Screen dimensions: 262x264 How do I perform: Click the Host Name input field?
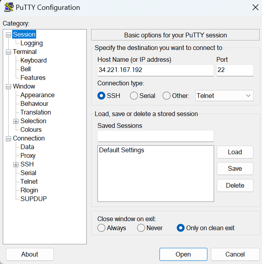point(155,70)
